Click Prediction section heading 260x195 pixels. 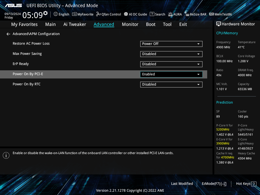(224, 102)
